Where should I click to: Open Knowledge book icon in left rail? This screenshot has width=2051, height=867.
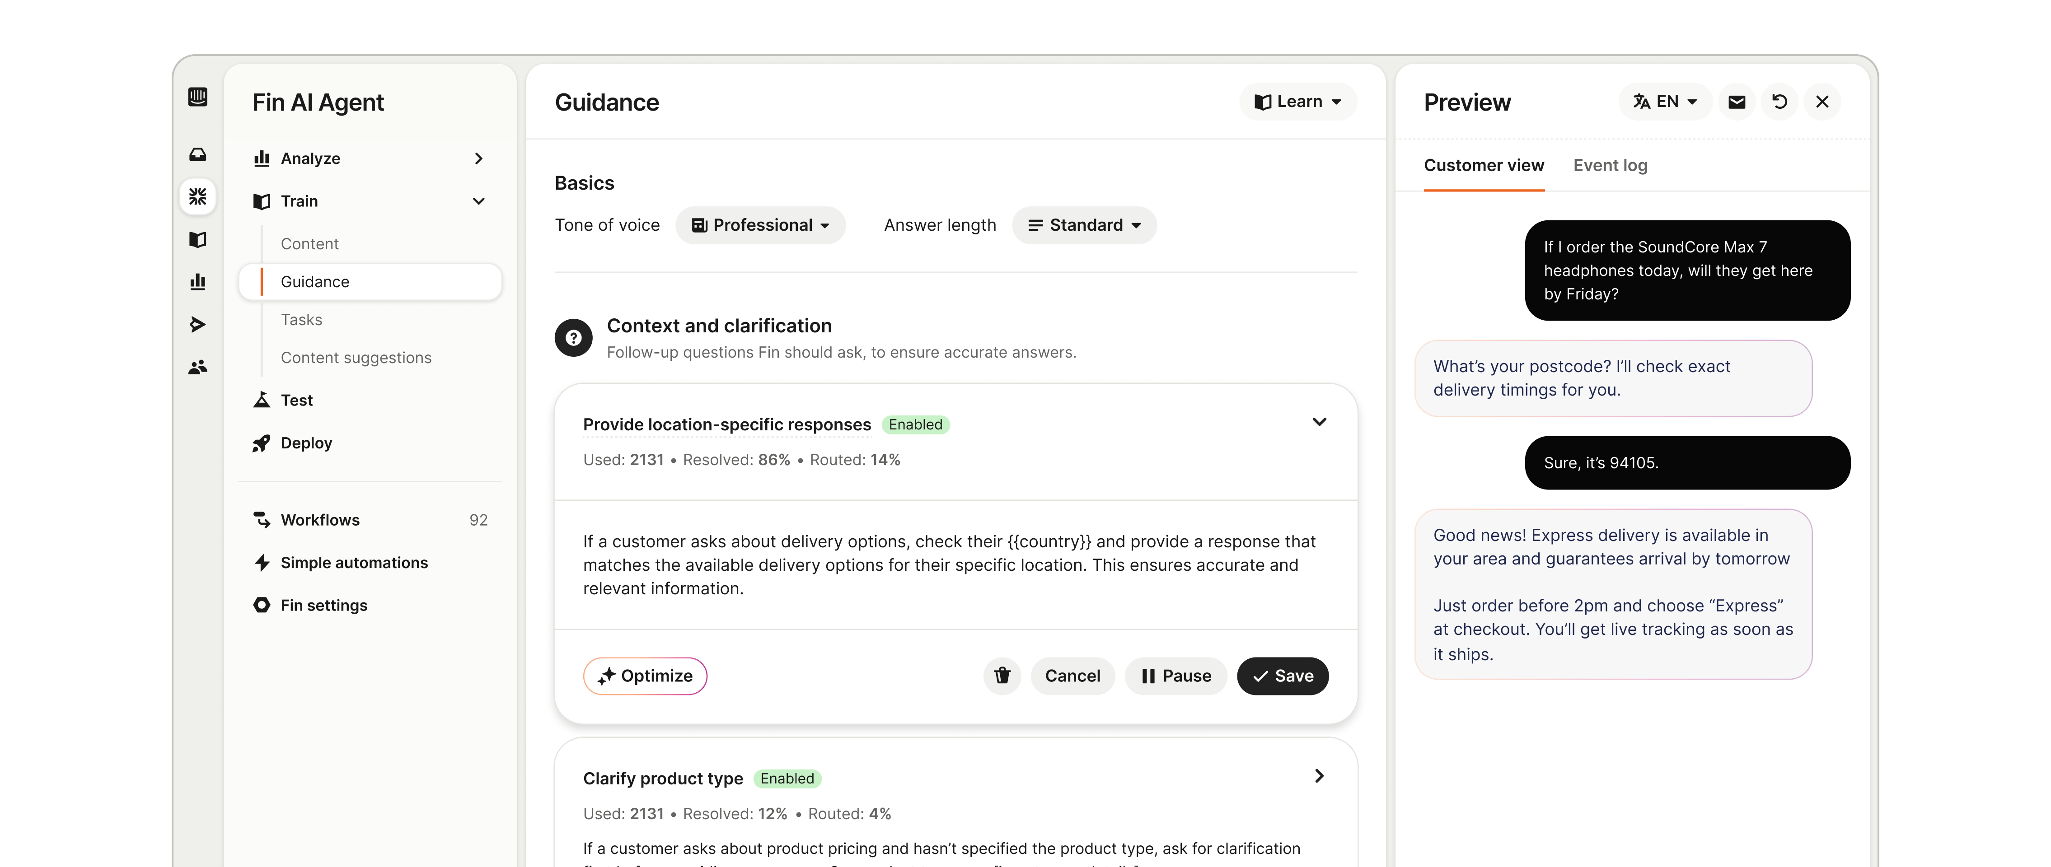(197, 240)
